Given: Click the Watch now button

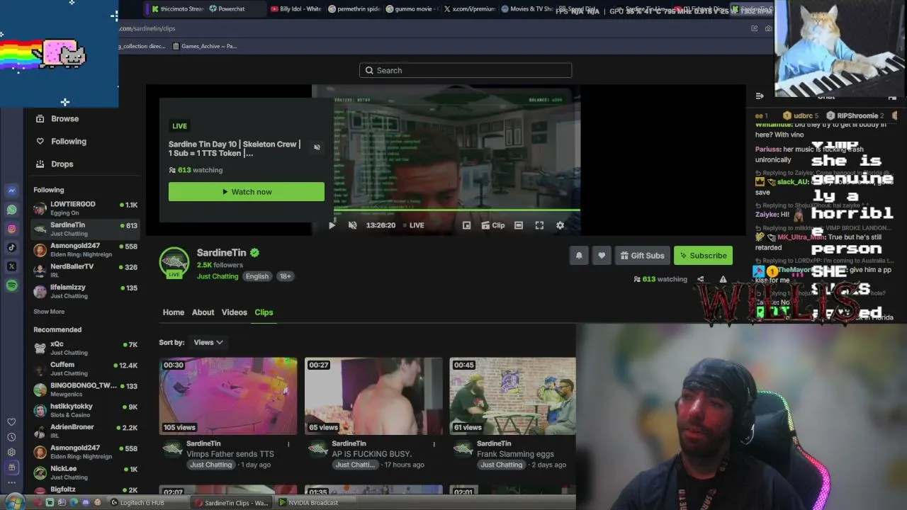Looking at the screenshot, I should tap(247, 192).
